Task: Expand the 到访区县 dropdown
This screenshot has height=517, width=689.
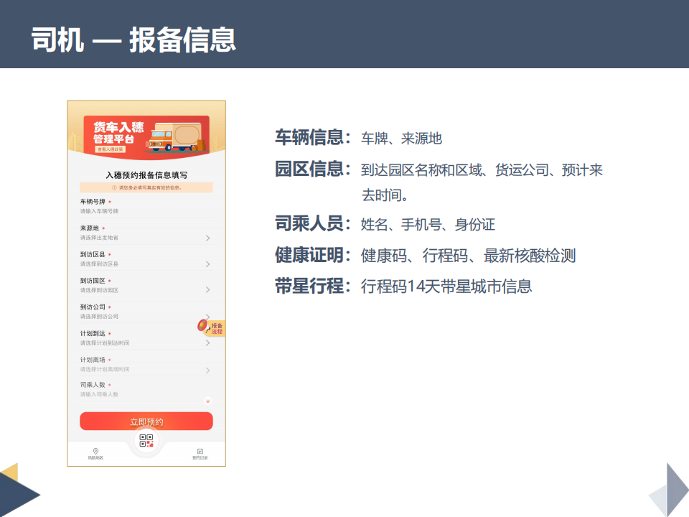Action: pyautogui.click(x=144, y=264)
